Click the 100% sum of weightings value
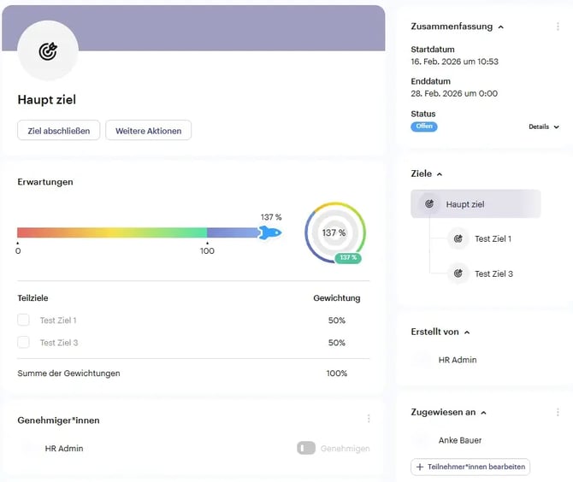 click(337, 373)
